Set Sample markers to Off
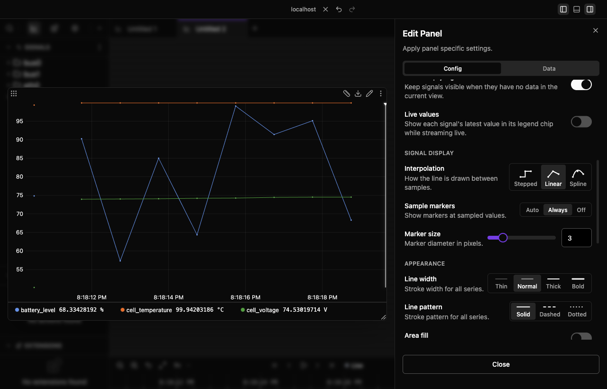Viewport: 607px width, 389px height. pos(581,210)
